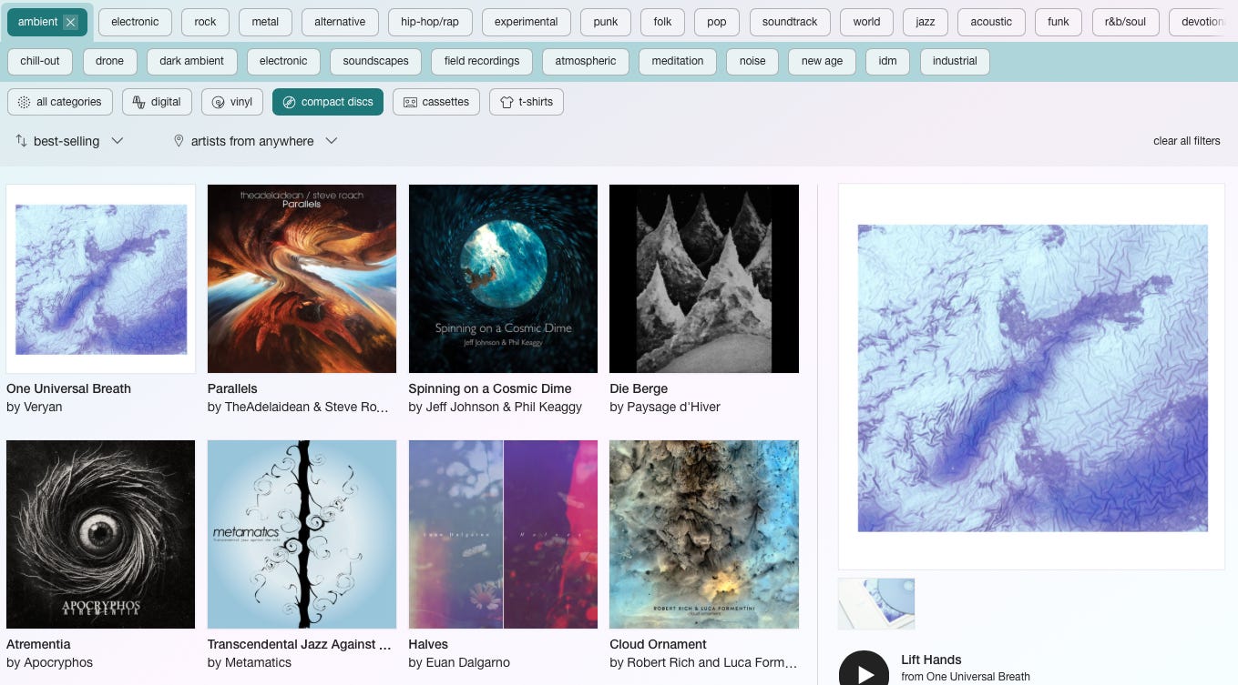Choose the world genre
This screenshot has height=685, width=1238.
coord(866,22)
